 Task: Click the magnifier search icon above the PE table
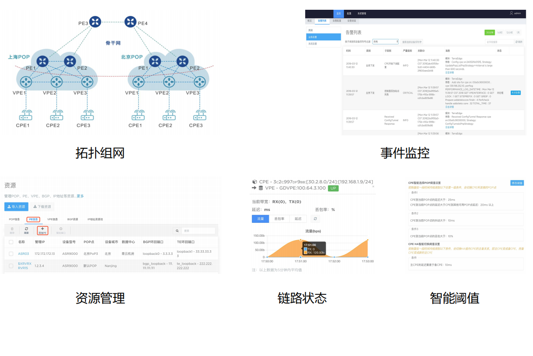pyautogui.click(x=177, y=230)
